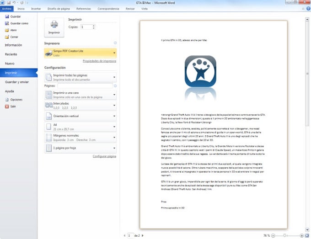Go to next page arrow in preview

pos(142,235)
